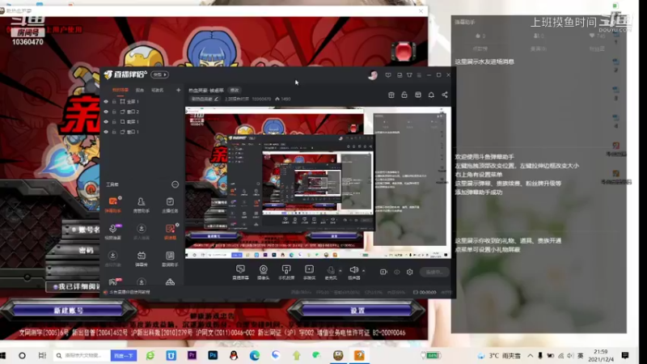Select the 窗口 2 source row
The height and width of the screenshot is (364, 647).
click(x=142, y=112)
